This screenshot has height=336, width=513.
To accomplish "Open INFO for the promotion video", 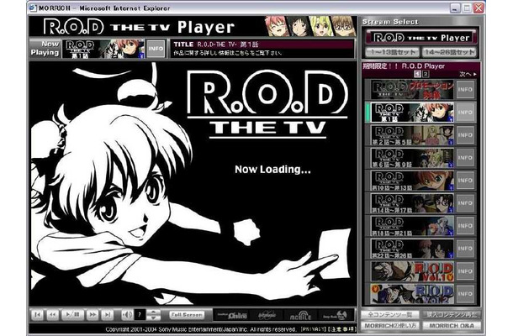I will pos(465,90).
